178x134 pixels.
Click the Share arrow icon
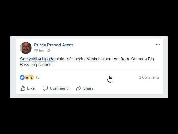tap(78, 88)
